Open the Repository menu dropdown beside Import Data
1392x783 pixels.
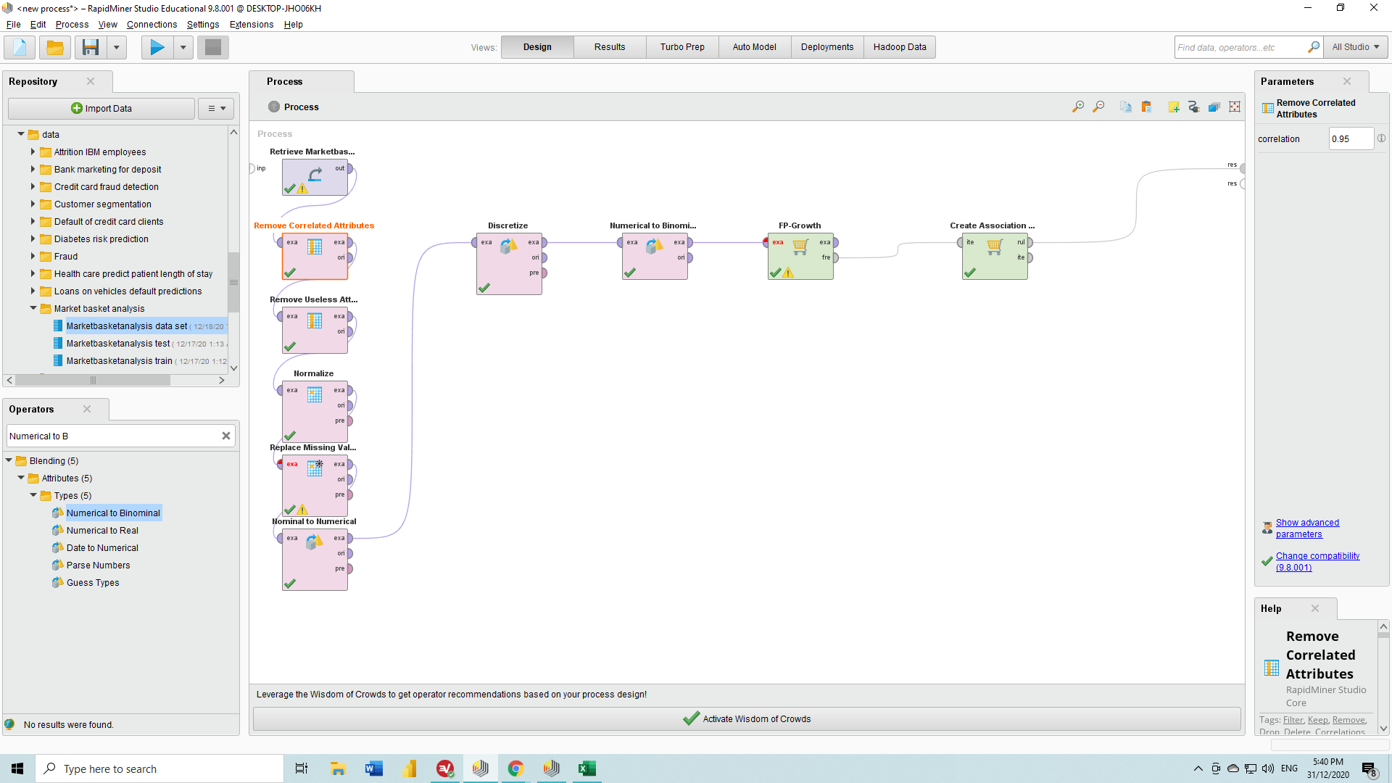[217, 109]
